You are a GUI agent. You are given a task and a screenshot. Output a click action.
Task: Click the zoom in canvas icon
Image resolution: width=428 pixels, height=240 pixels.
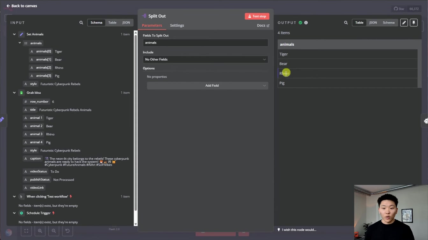40,231
